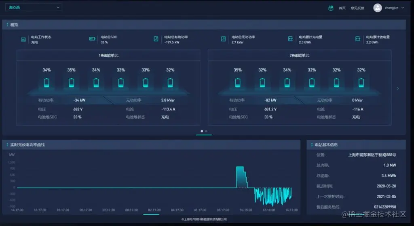Image resolution: width=414 pixels, height=226 pixels.
Task: Expand the zhangjun account menu chevron
Action: coord(403,8)
